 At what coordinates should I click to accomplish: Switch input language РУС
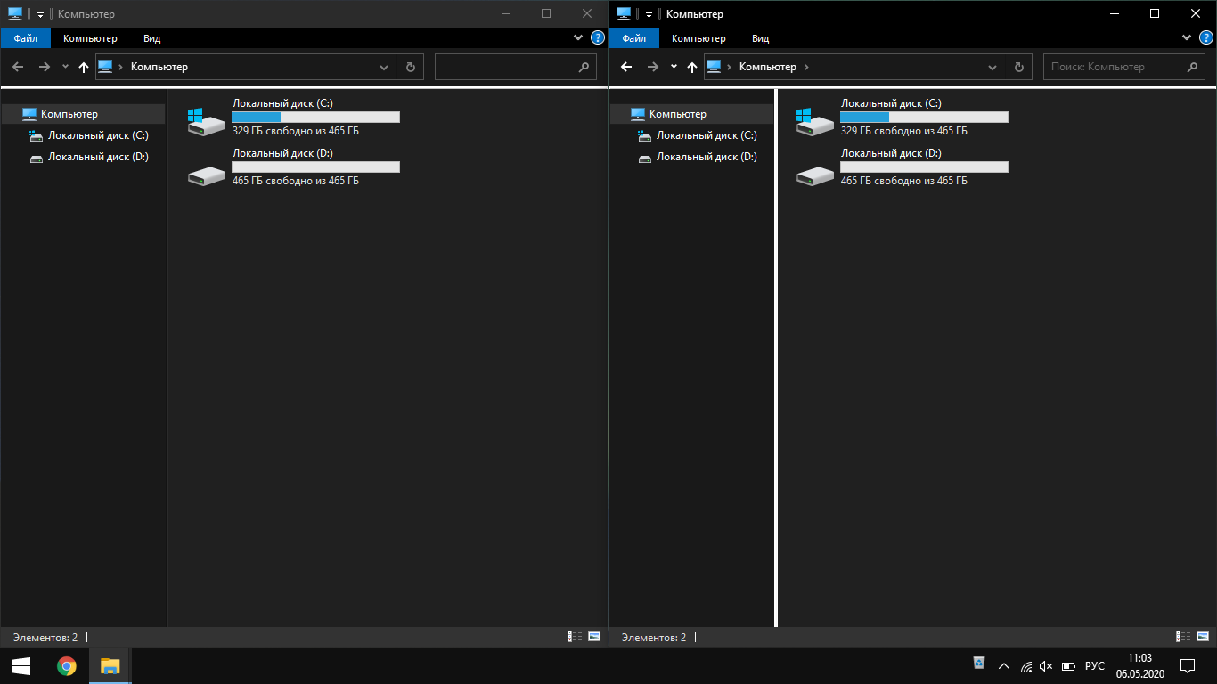(x=1095, y=666)
